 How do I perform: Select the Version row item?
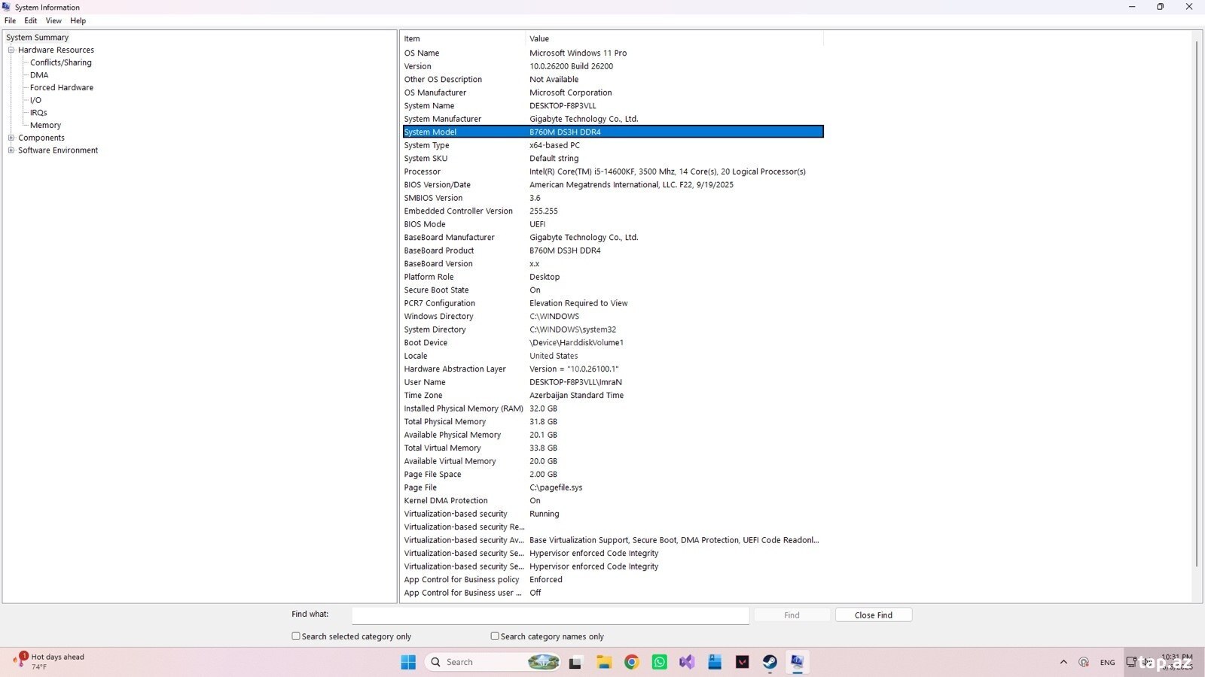tap(613, 66)
